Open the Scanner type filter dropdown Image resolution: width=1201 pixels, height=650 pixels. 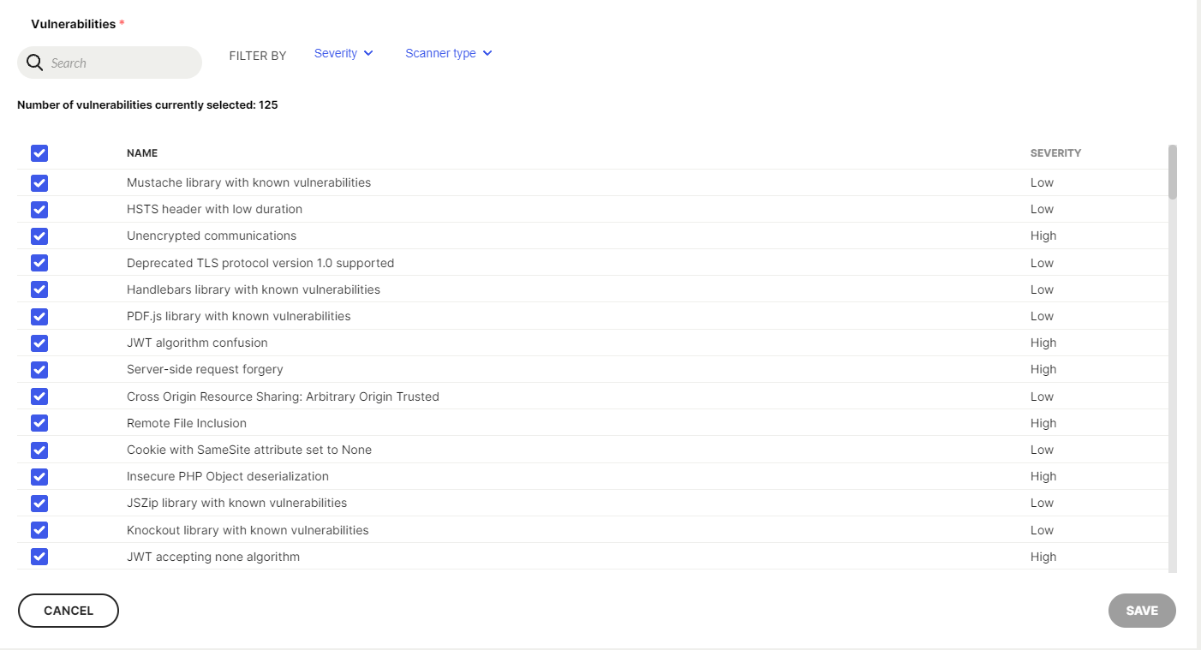point(440,53)
